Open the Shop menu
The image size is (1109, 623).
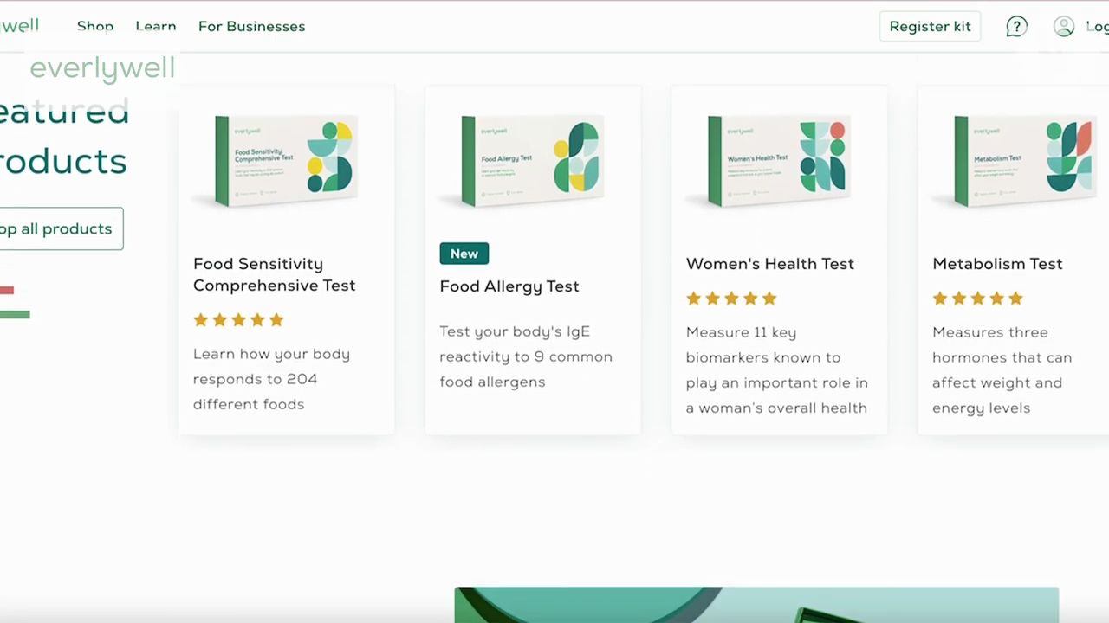point(95,26)
